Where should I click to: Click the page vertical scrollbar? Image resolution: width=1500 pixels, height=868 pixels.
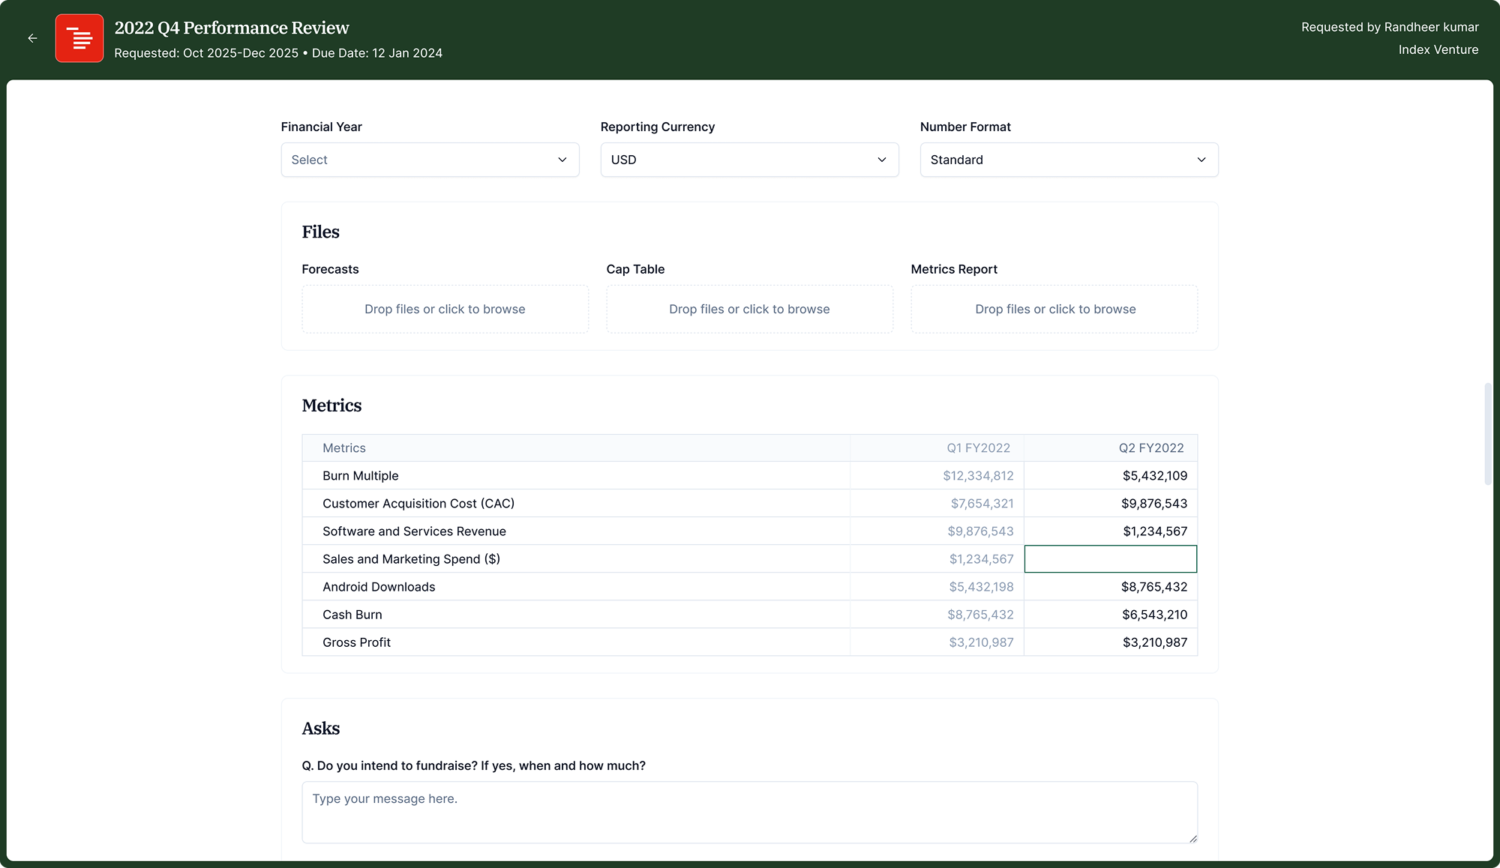point(1488,434)
